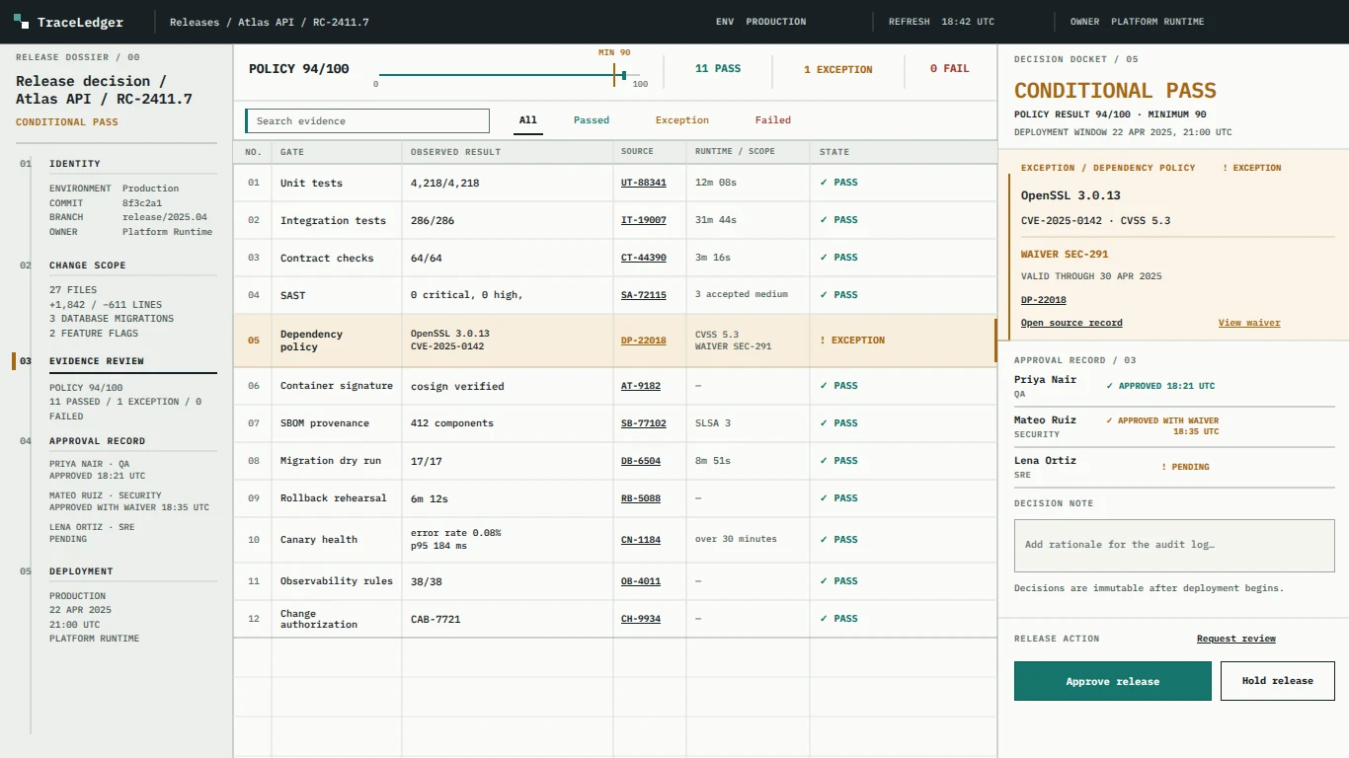Click in the decision note rationale box
This screenshot has width=1349, height=758.
pos(1174,545)
